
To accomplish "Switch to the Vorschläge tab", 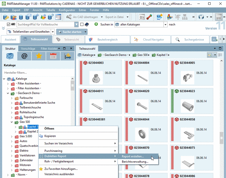I will pos(28,49).
